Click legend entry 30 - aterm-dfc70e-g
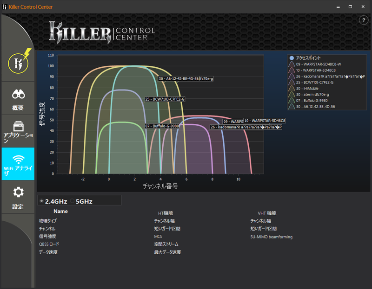 (x=309, y=95)
